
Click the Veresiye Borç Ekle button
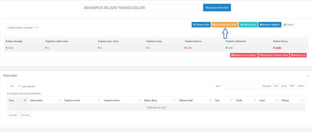click(225, 25)
